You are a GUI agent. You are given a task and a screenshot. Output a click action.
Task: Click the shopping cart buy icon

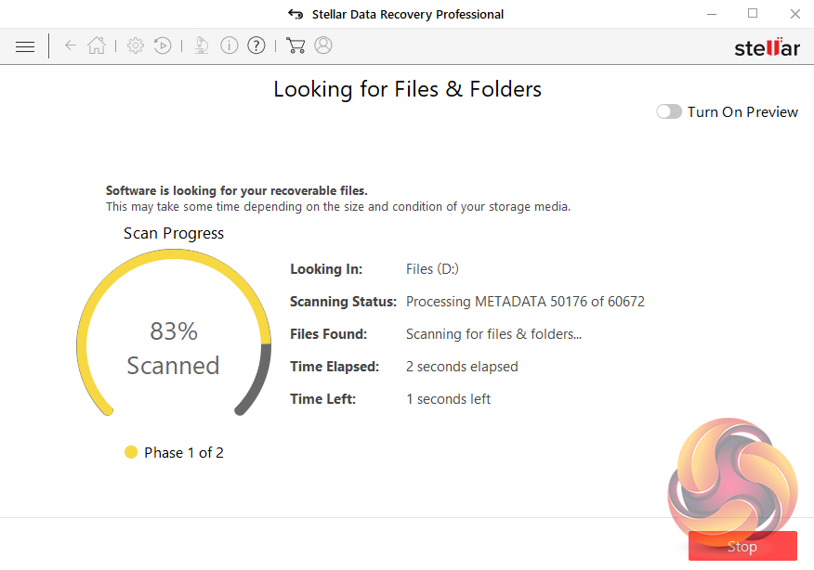tap(295, 45)
